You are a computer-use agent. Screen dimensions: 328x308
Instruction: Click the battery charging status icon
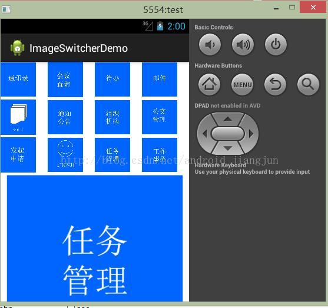tap(160, 26)
